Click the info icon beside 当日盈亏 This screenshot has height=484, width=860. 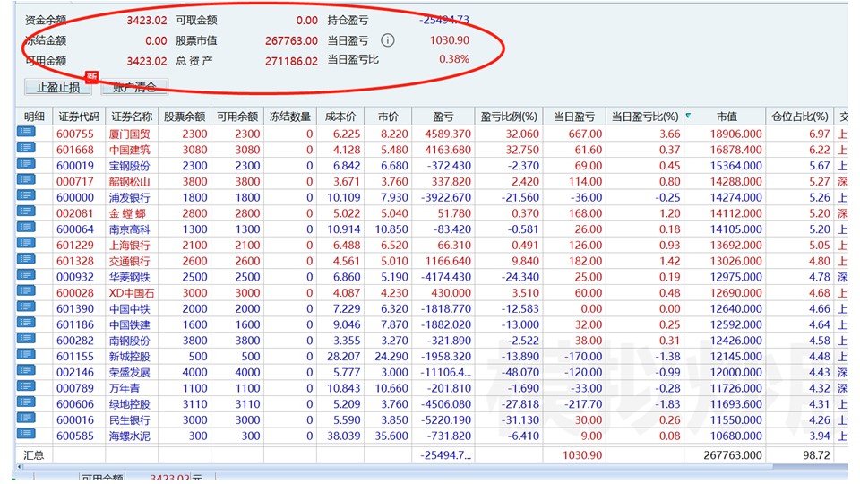pos(388,40)
